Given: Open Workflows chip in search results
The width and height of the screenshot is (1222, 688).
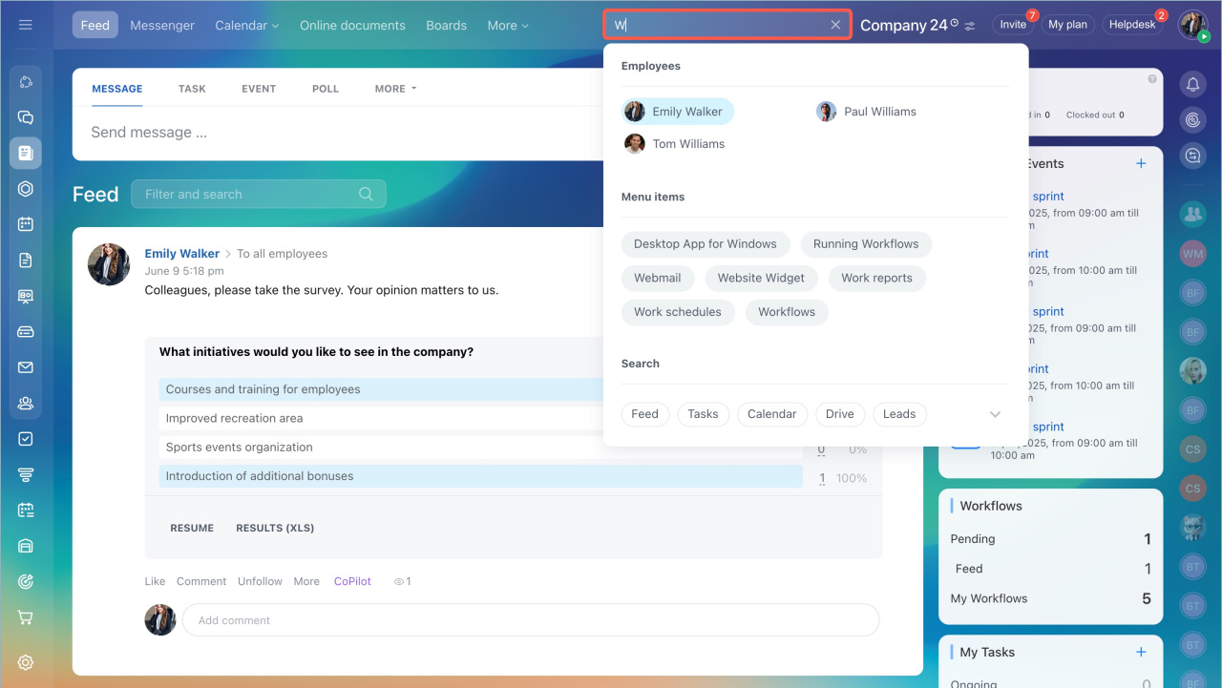Looking at the screenshot, I should pos(787,312).
